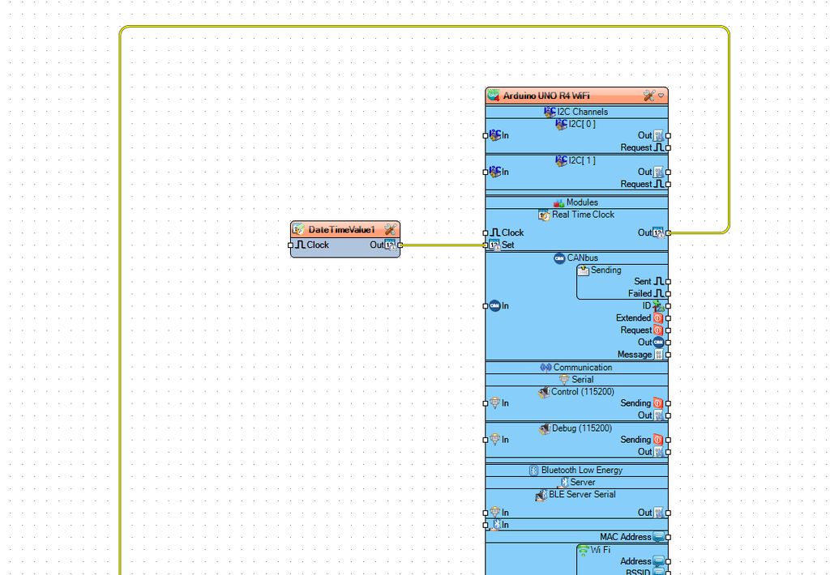Click the CANbus Extended digital pin icon
Viewport: 830px width, 575px height.
658,318
